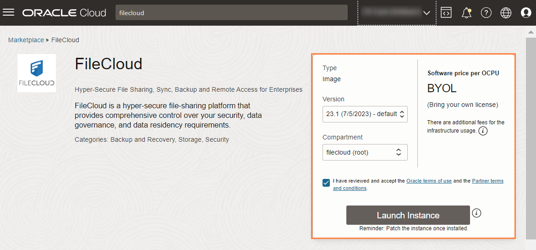This screenshot has height=250, width=536.
Task: Expand the Version 23.1 dropdown
Action: (x=365, y=114)
